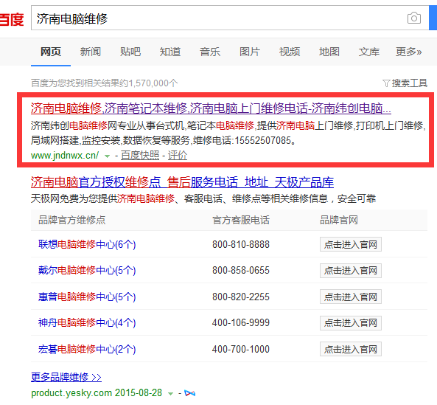
Task: Click phone number 400-700-1000
Action: (241, 349)
